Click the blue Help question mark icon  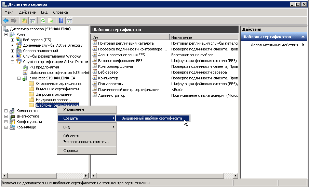61,20
